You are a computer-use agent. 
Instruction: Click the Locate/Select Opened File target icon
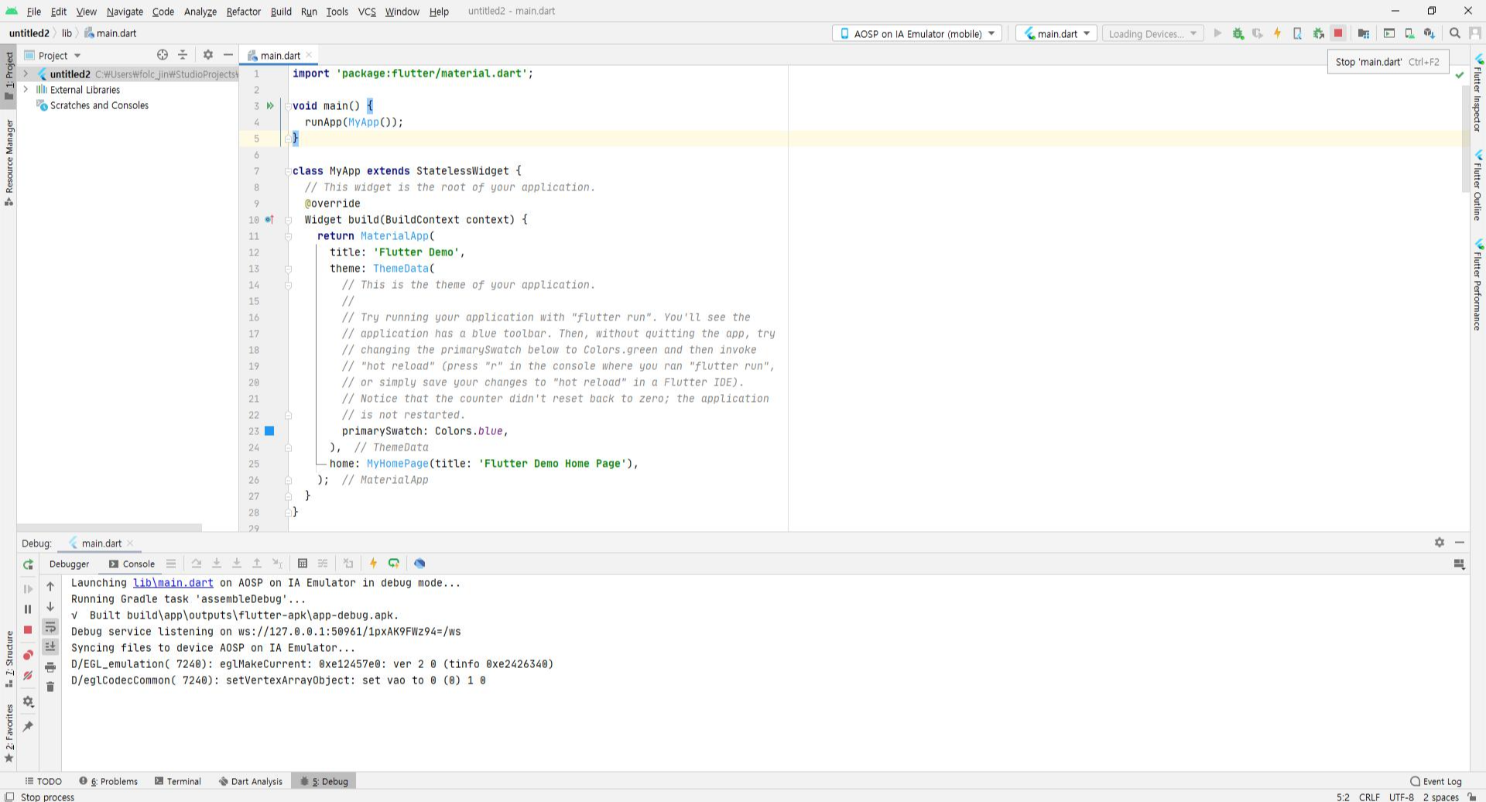point(163,55)
